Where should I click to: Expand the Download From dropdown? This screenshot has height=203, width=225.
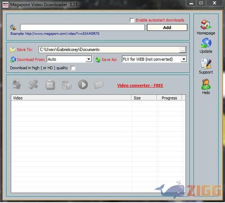click(x=89, y=59)
